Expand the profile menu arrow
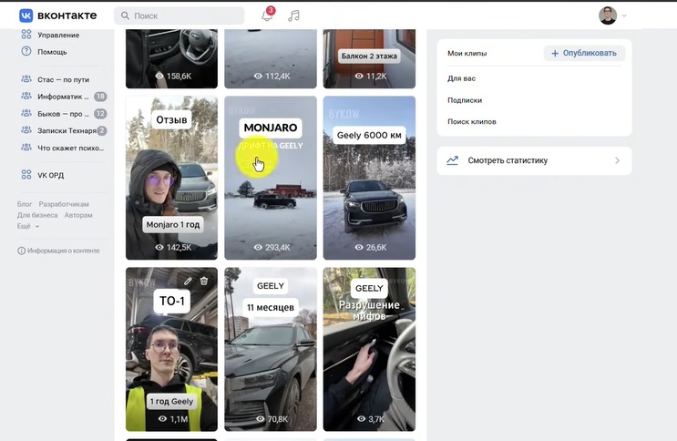This screenshot has height=441, width=677. click(624, 15)
